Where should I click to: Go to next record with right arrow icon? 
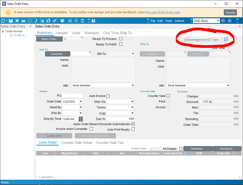pyautogui.click(x=230, y=21)
